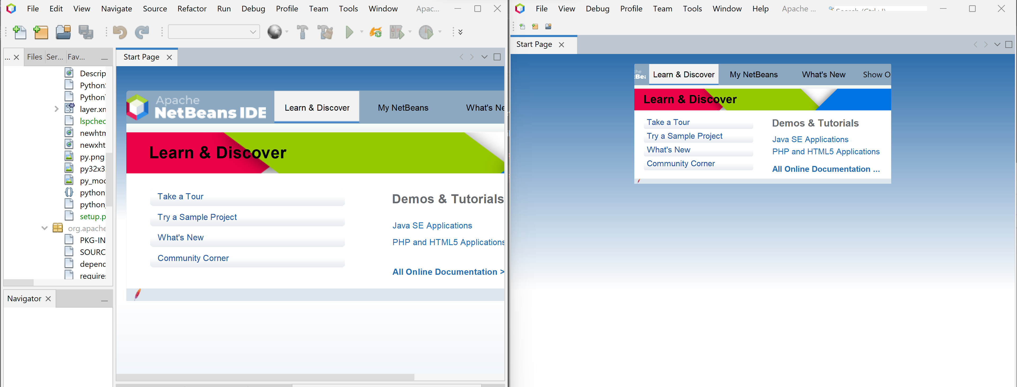Click the Search field in right window

point(878,9)
